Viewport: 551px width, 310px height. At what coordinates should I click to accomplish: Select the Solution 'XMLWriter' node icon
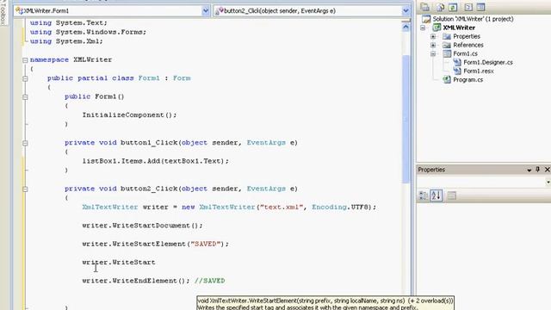426,19
